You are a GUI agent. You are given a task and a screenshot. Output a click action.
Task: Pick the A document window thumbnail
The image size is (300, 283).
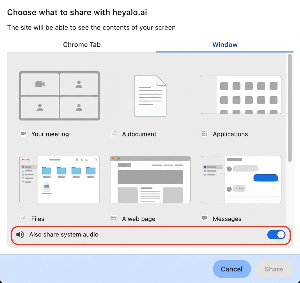[150, 96]
